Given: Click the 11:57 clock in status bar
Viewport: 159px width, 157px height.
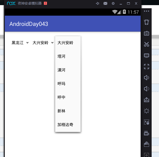Looking at the screenshot, I should (x=133, y=12).
